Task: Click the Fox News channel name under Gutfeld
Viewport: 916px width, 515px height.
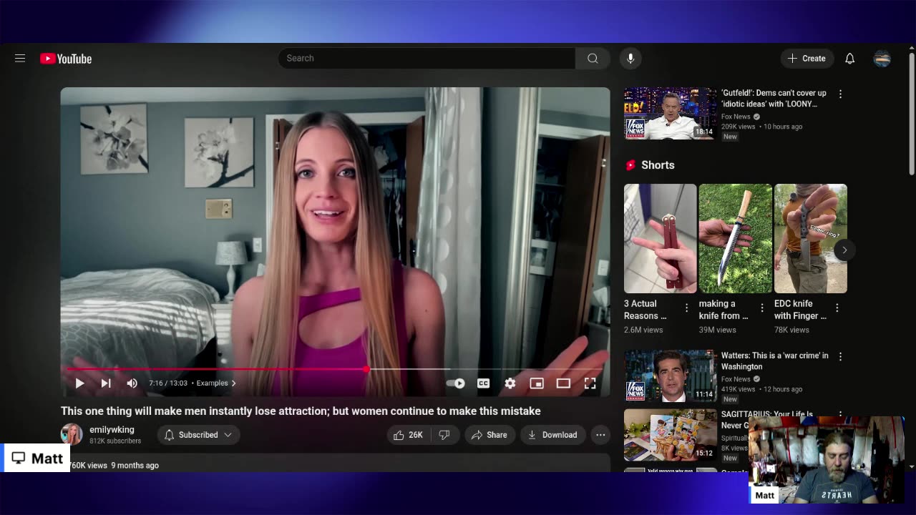Action: pyautogui.click(x=736, y=117)
